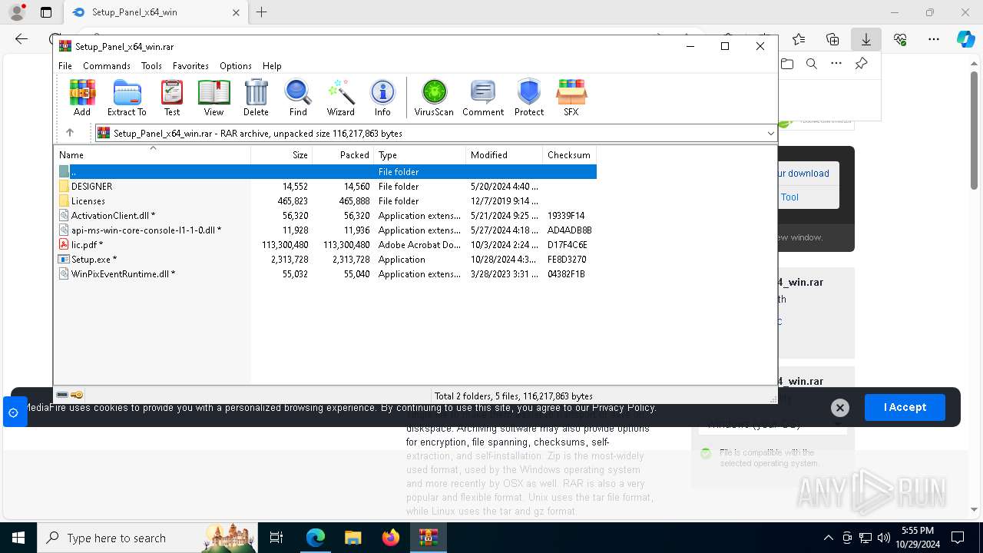This screenshot has height=553, width=983.
Task: Open the Favorites menu
Action: pyautogui.click(x=190, y=66)
